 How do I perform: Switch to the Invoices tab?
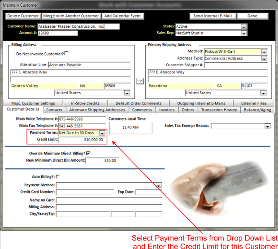tap(167, 110)
